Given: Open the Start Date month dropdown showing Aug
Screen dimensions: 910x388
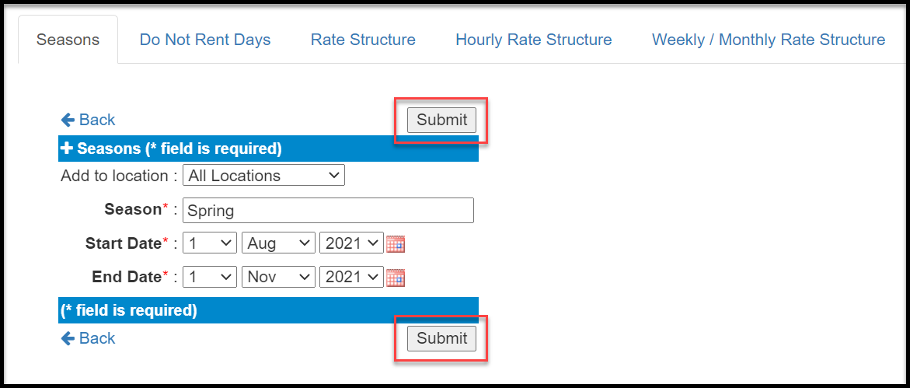Looking at the screenshot, I should coord(278,243).
